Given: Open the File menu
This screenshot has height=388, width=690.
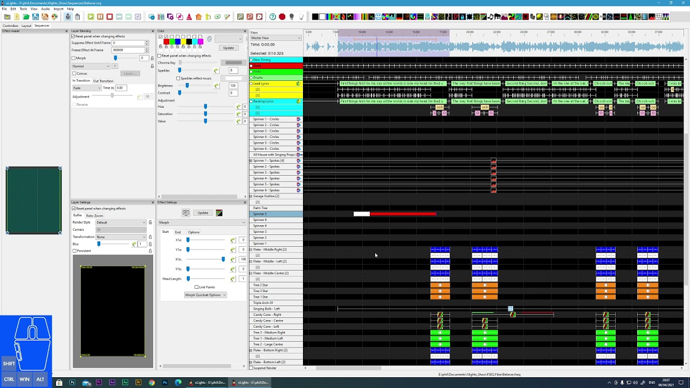Looking at the screenshot, I should pyautogui.click(x=4, y=9).
